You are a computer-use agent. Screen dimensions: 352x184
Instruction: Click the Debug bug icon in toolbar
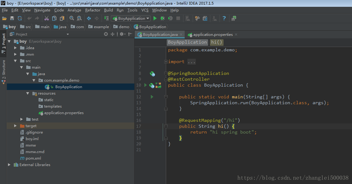pyautogui.click(x=162, y=19)
